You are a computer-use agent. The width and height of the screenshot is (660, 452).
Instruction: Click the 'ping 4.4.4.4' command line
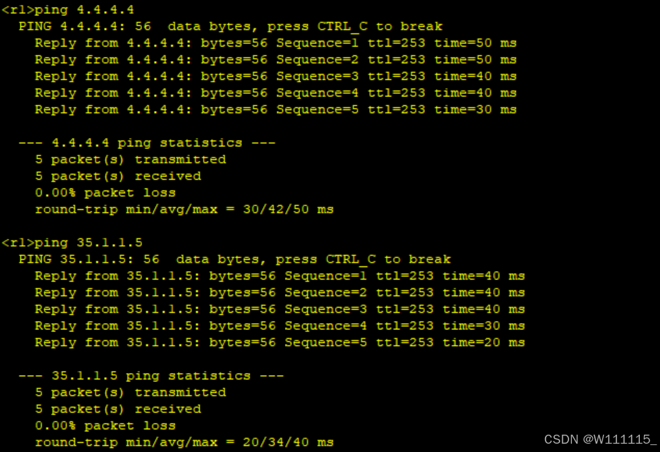tap(68, 10)
